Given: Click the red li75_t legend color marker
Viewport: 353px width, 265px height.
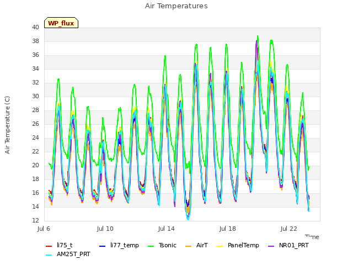Looking at the screenshot, I should pos(49,246).
